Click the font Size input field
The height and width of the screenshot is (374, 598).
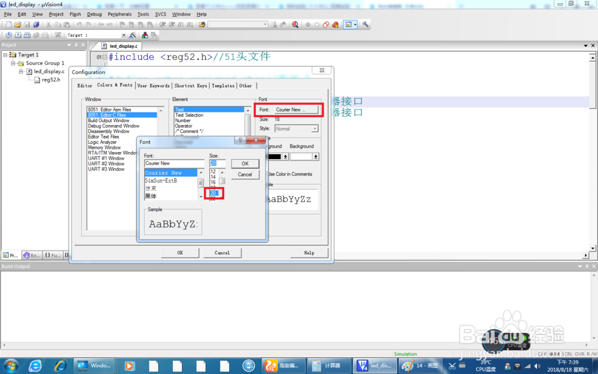pos(218,163)
